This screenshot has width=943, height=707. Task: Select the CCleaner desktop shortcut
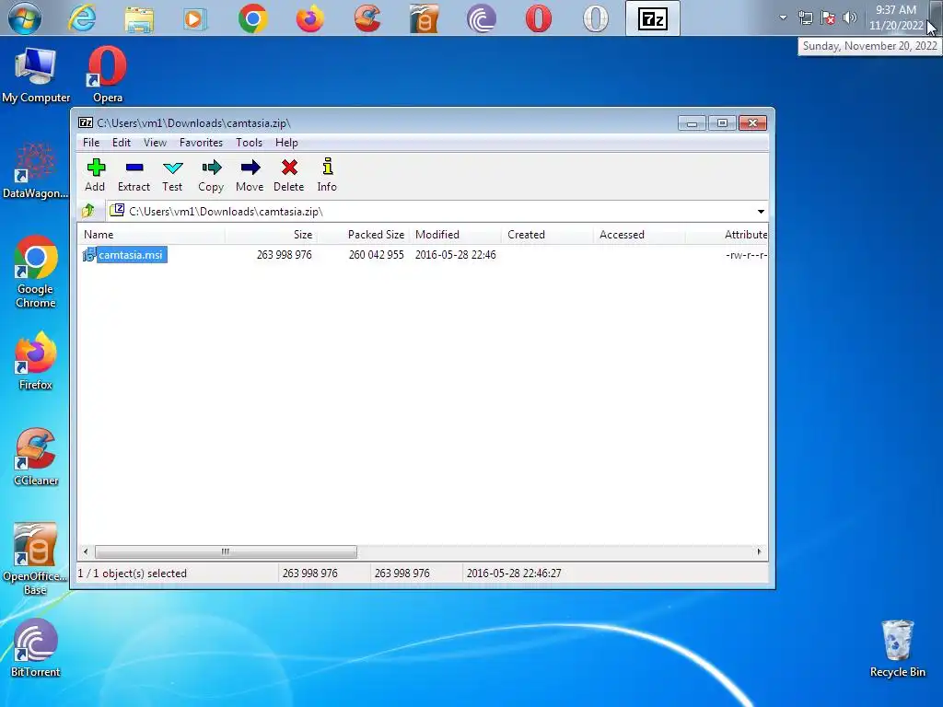click(x=36, y=457)
